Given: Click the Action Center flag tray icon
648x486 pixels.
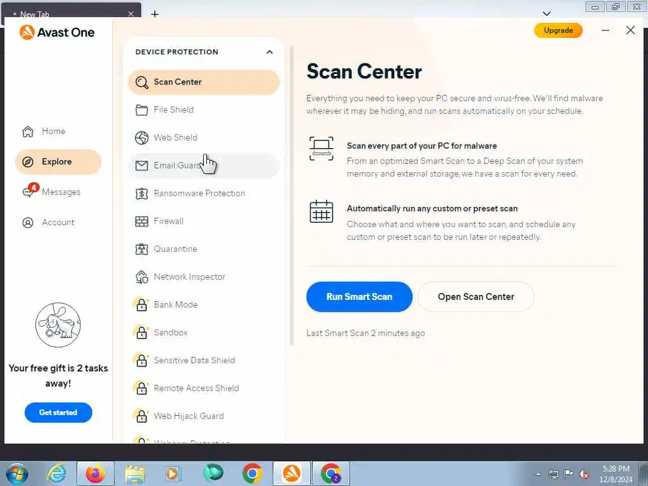Looking at the screenshot, I should click(569, 474).
